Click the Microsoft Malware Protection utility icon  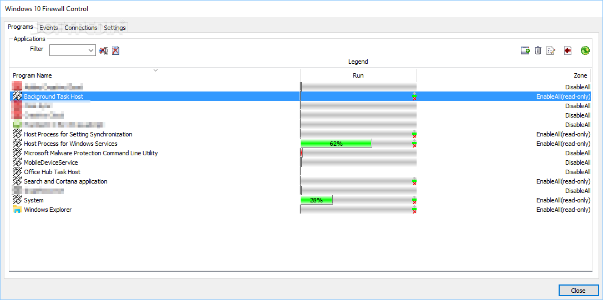[17, 153]
